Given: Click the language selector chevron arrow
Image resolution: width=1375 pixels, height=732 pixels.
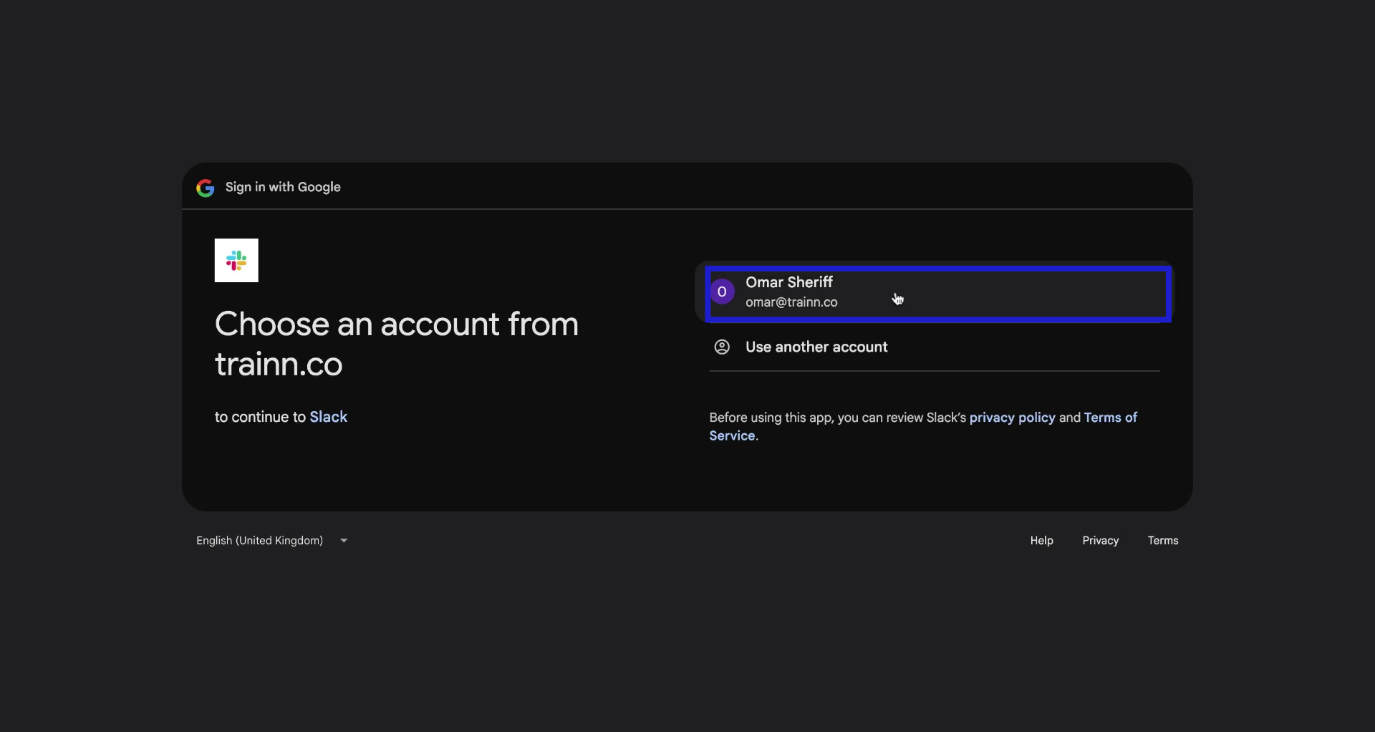Looking at the screenshot, I should point(343,540).
